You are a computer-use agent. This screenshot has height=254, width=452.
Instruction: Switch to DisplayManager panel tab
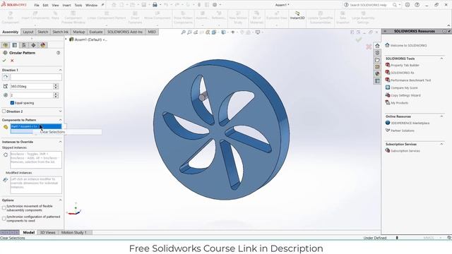43,45
